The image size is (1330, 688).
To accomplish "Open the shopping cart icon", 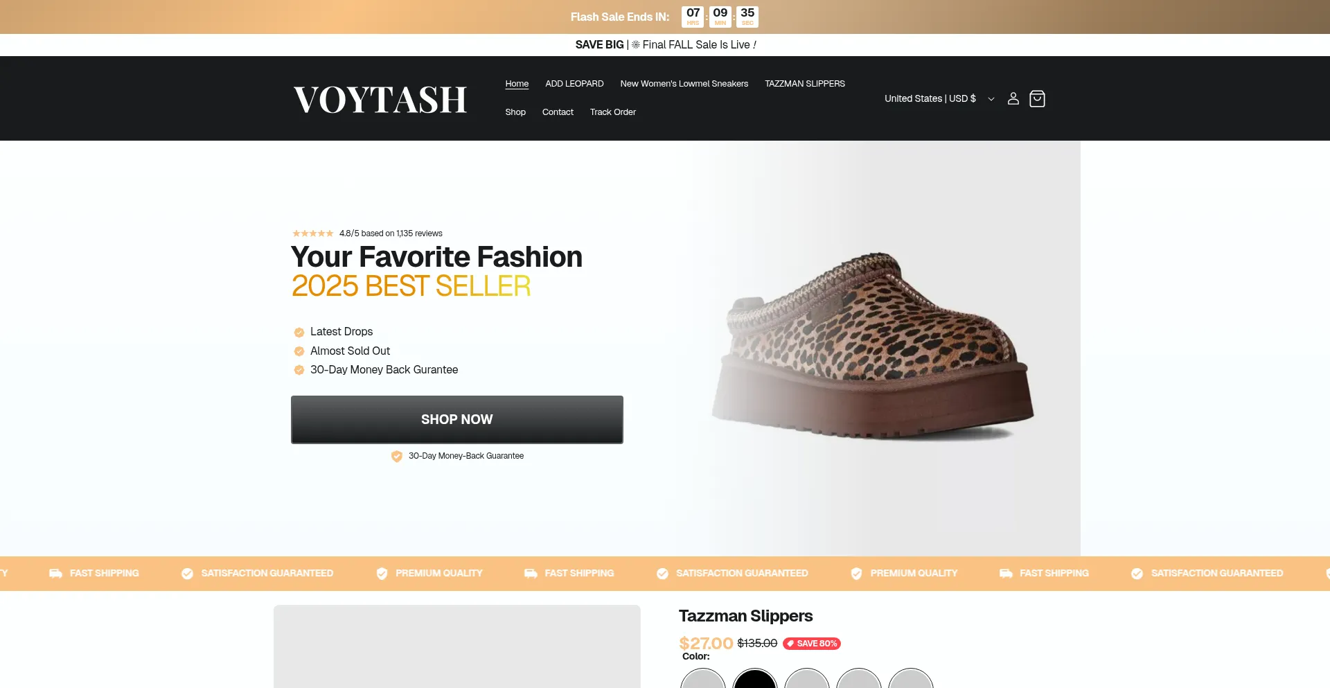I will click(1037, 98).
